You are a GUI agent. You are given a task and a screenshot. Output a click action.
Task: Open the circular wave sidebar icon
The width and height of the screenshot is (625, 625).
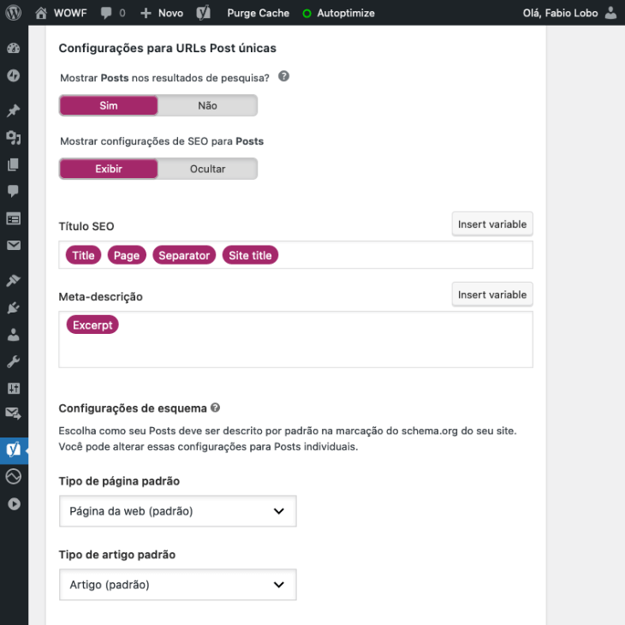click(14, 477)
